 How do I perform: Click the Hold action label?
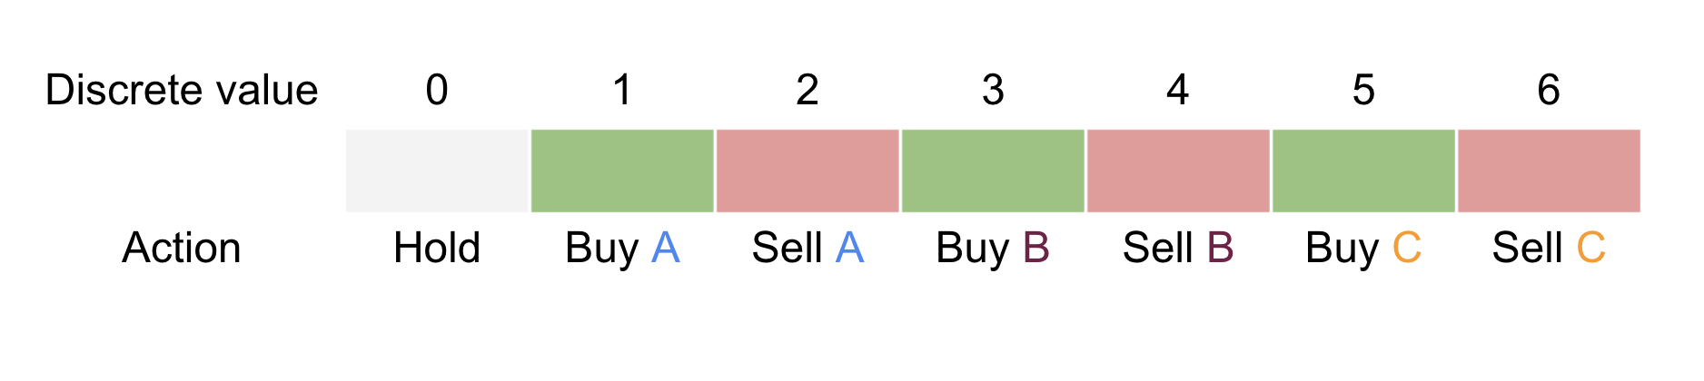click(437, 248)
